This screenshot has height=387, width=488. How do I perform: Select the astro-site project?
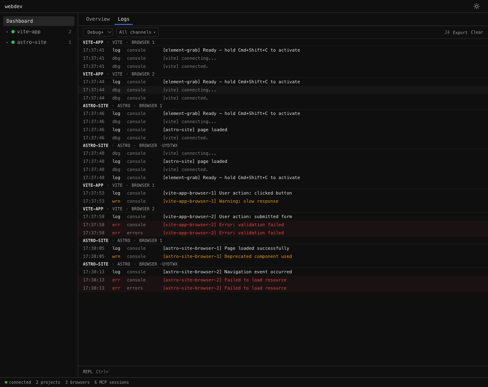39,42
